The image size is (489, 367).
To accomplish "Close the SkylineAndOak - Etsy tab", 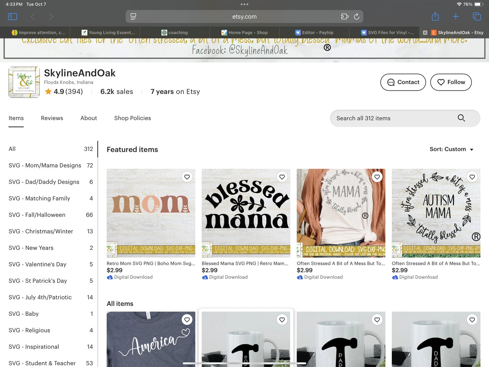I will coord(425,33).
